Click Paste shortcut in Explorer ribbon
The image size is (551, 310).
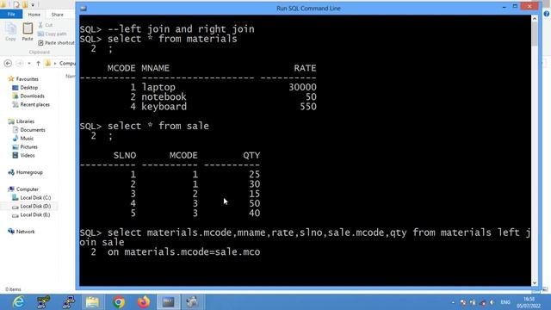pyautogui.click(x=56, y=42)
